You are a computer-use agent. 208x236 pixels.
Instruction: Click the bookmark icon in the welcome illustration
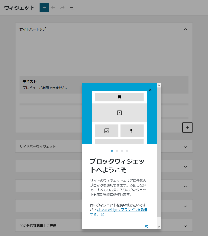[119, 97]
